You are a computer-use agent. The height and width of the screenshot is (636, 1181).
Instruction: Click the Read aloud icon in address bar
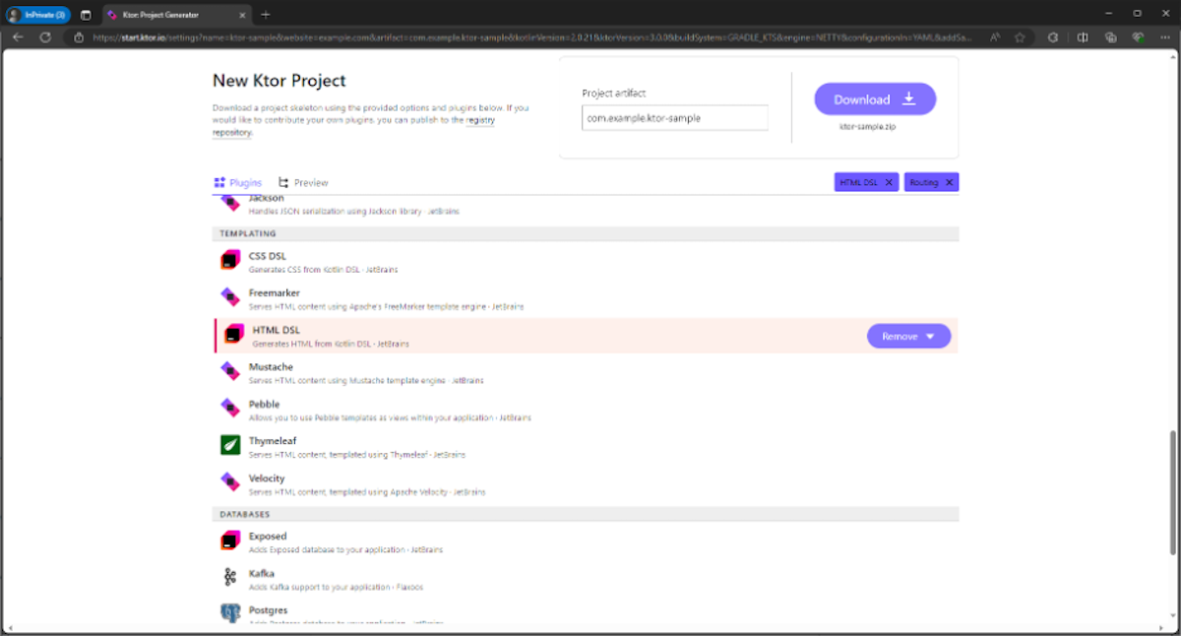tap(995, 36)
